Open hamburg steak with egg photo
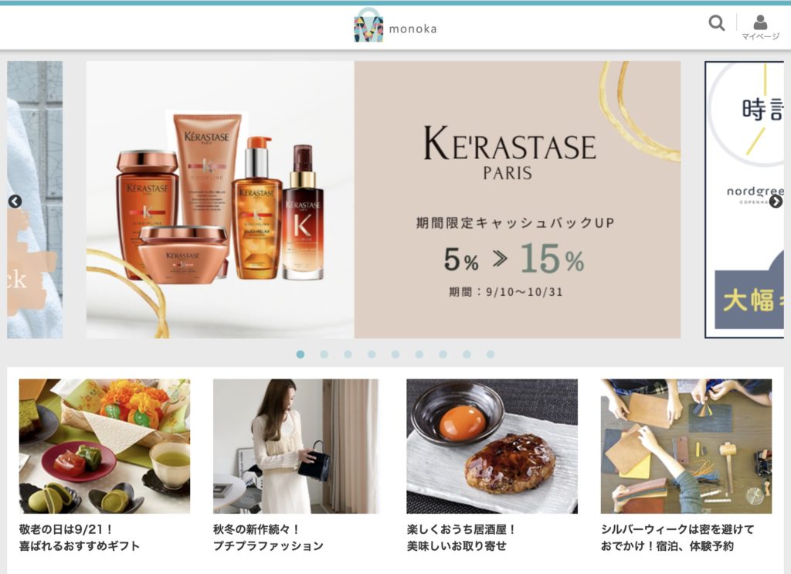Screen dimensions: 791x574 click(492, 447)
